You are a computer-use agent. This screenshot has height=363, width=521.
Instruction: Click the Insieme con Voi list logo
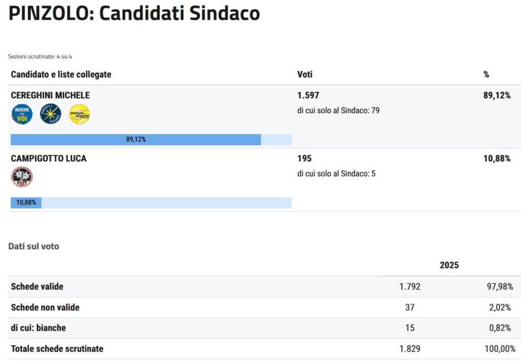coord(22,114)
